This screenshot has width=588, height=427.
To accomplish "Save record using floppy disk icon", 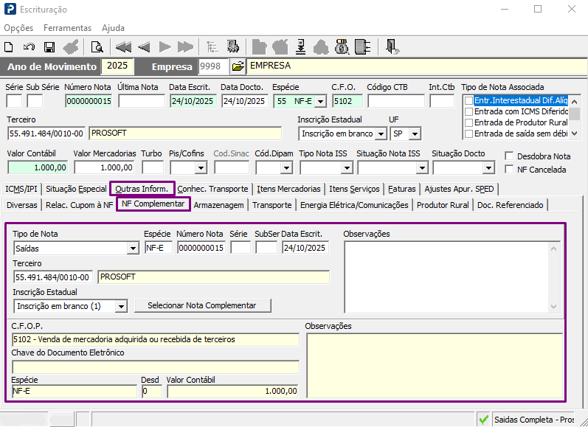I will click(x=49, y=46).
